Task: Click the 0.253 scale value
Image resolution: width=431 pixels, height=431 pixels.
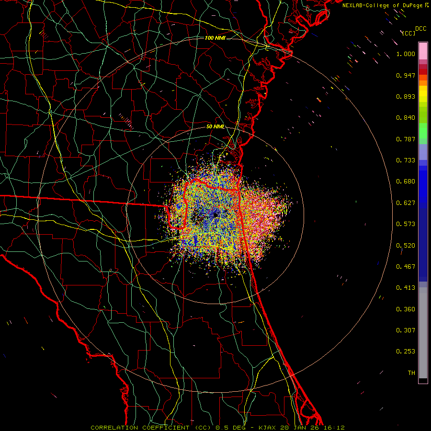Action: pos(406,352)
